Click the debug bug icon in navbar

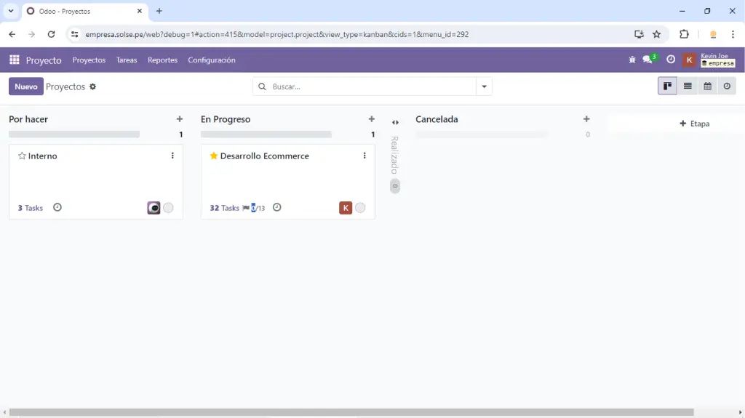[632, 60]
